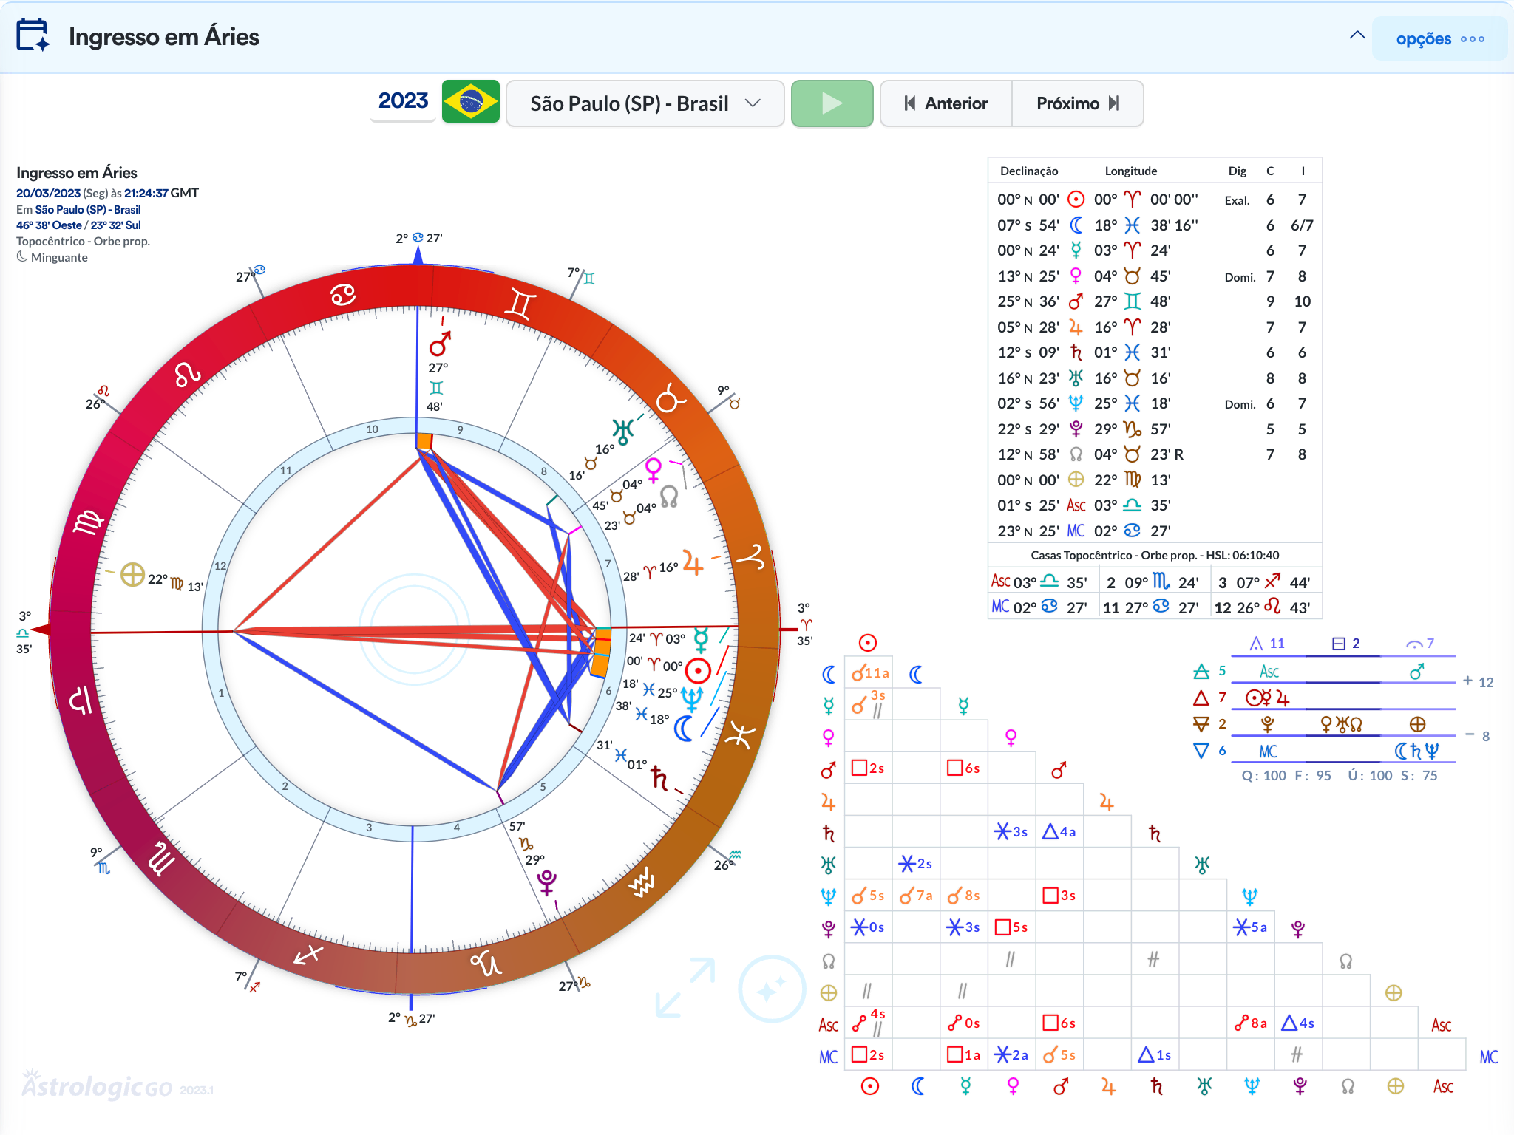Click the Casas Topocêntrico house system heading
This screenshot has width=1514, height=1135.
(x=1155, y=556)
